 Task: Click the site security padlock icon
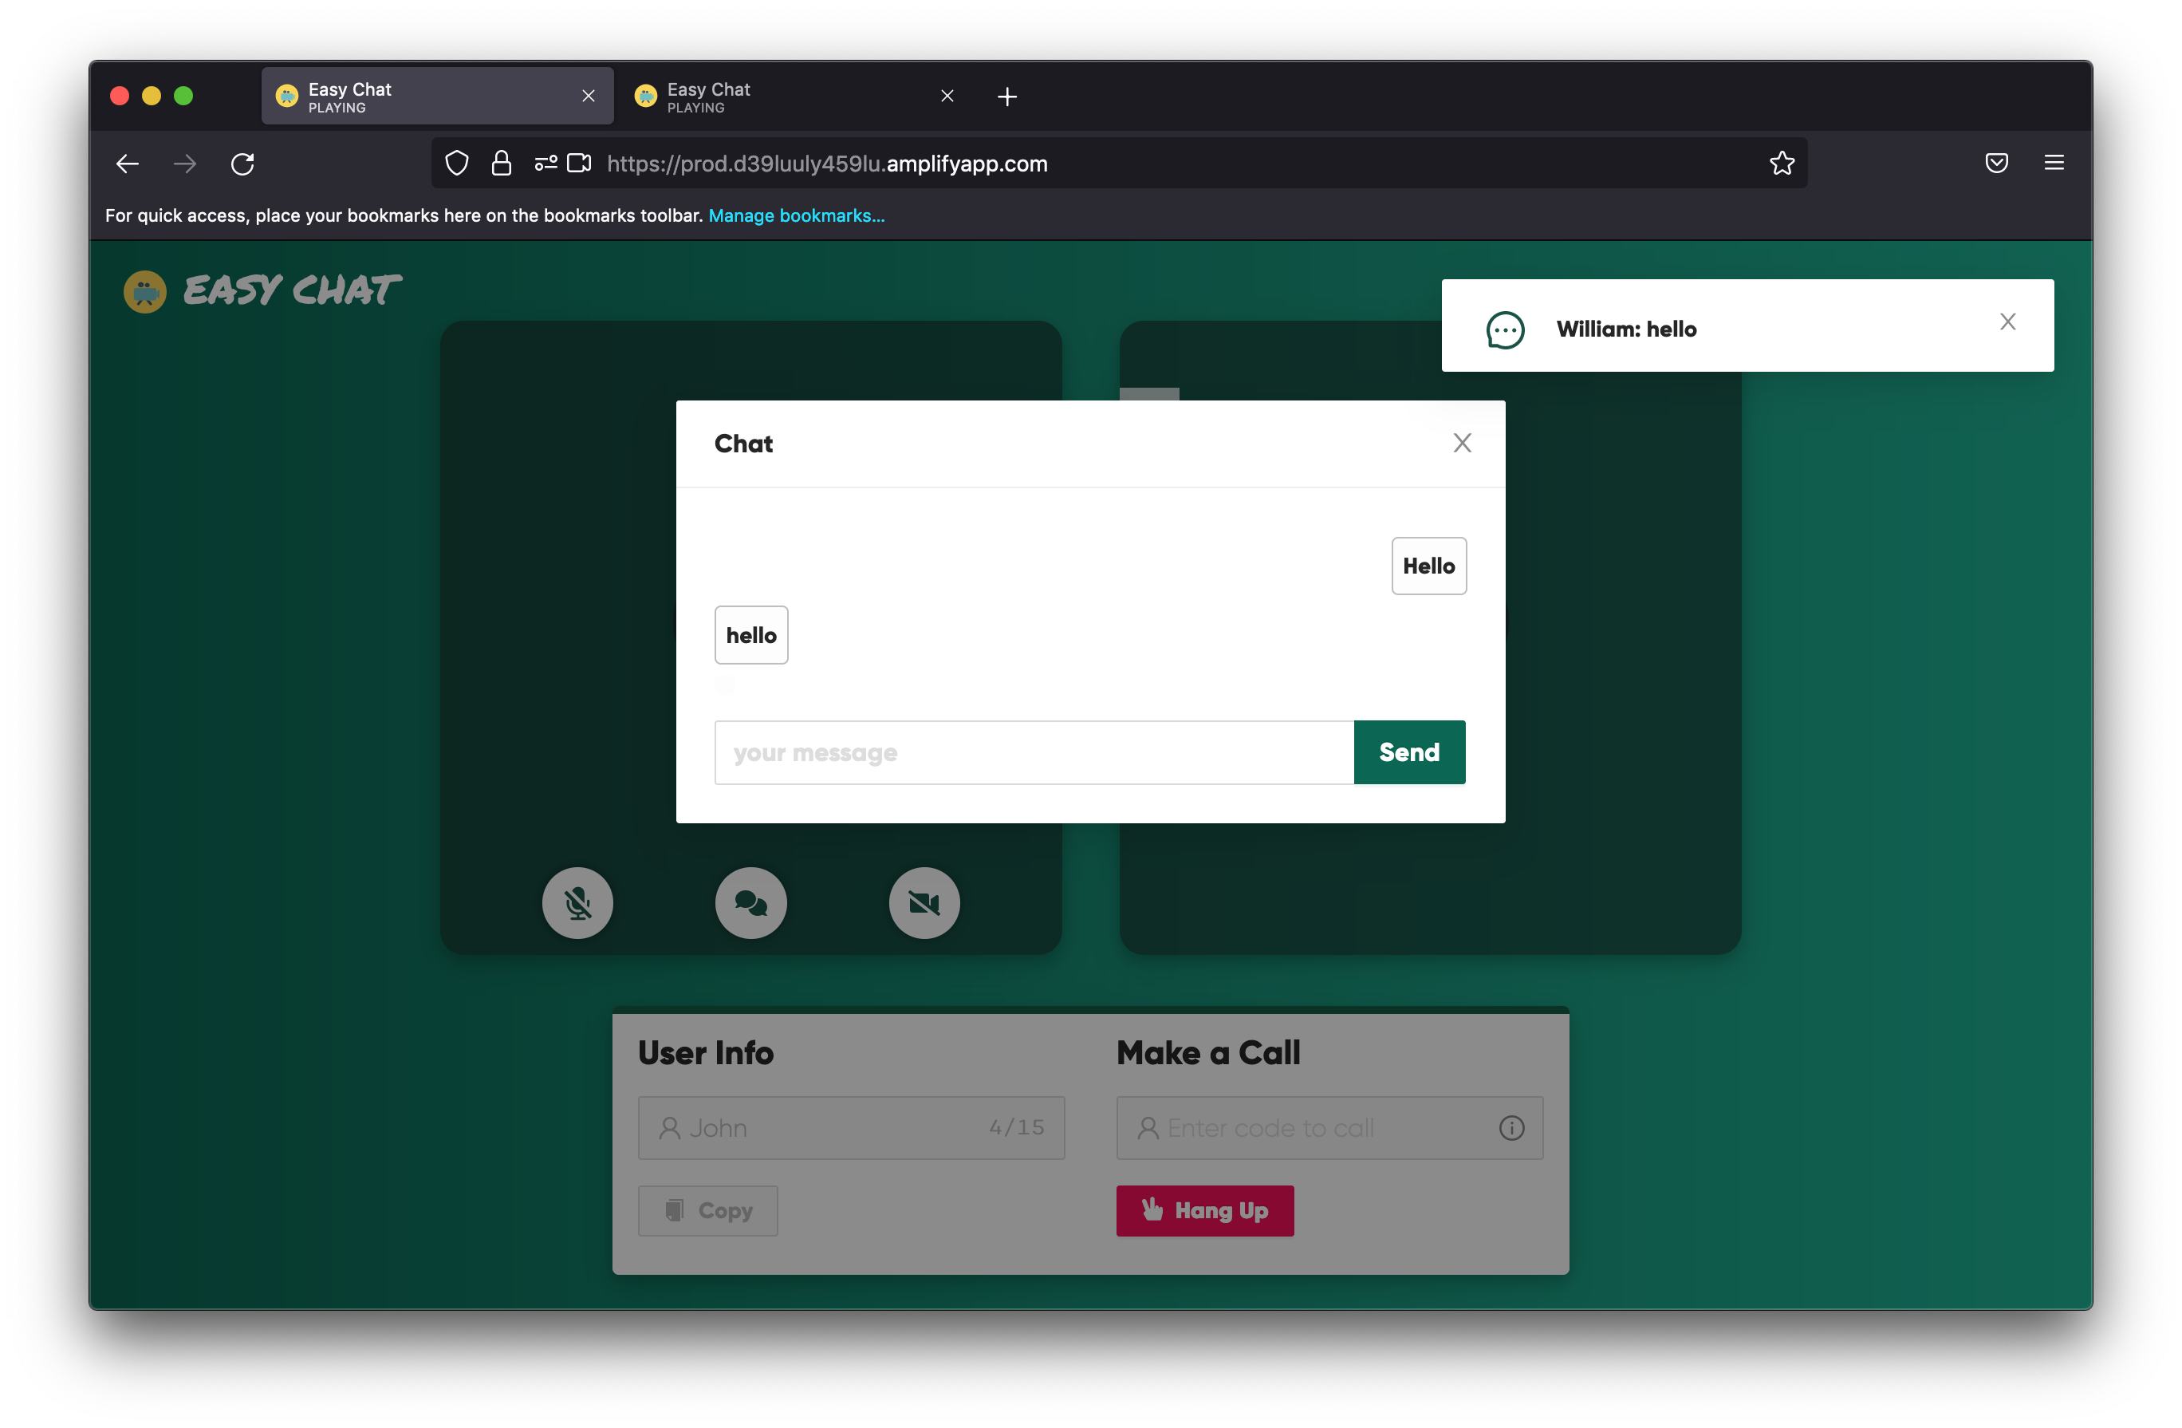[502, 164]
